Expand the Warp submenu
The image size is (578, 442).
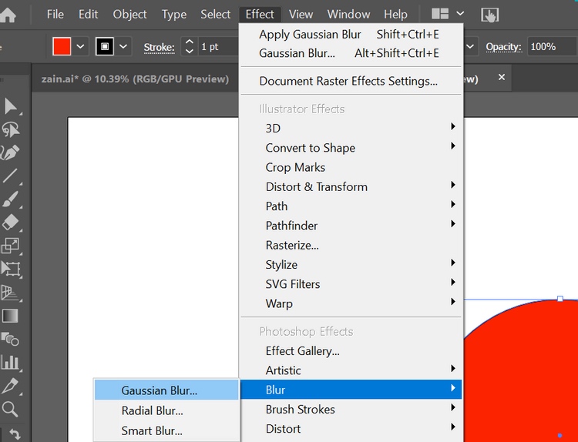(x=351, y=303)
